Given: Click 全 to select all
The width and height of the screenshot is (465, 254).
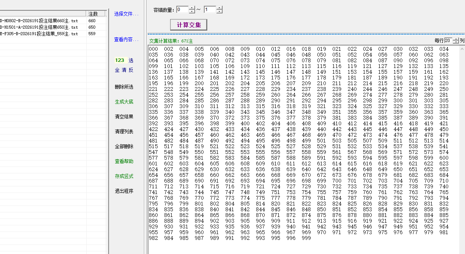Looking at the screenshot, I should point(117,70).
